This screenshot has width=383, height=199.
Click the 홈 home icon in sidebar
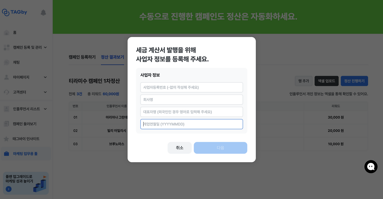click(7, 32)
